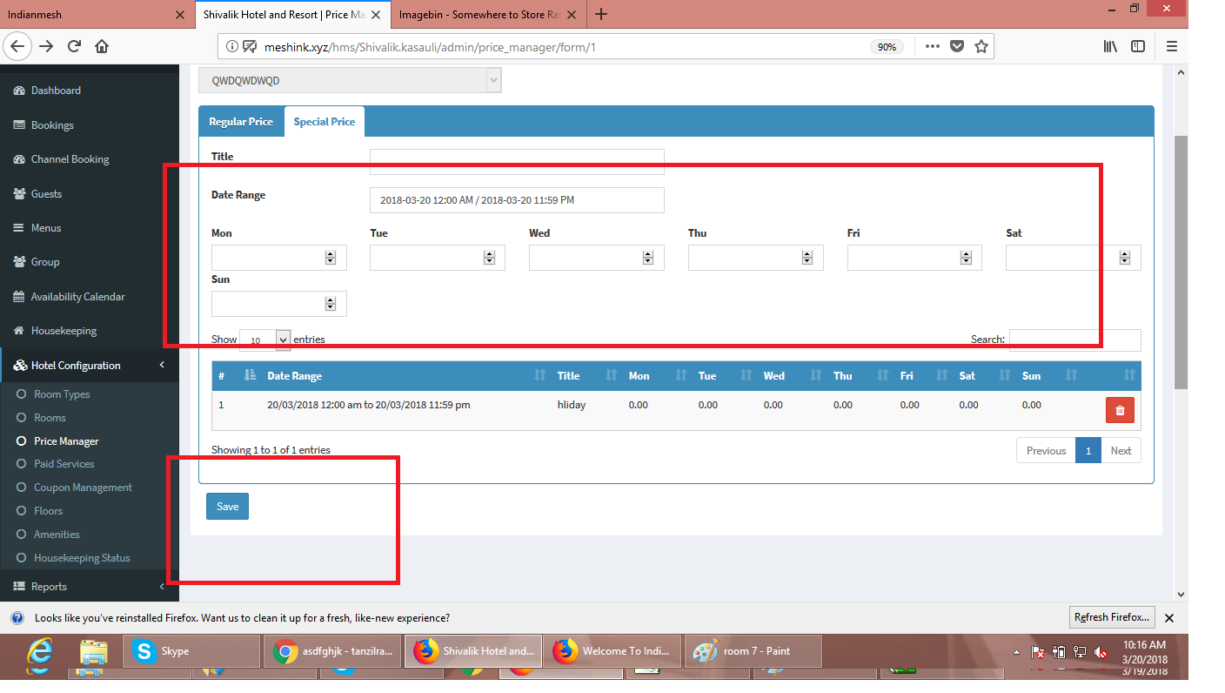Go to the browser home page
The height and width of the screenshot is (693, 1225).
tap(102, 47)
